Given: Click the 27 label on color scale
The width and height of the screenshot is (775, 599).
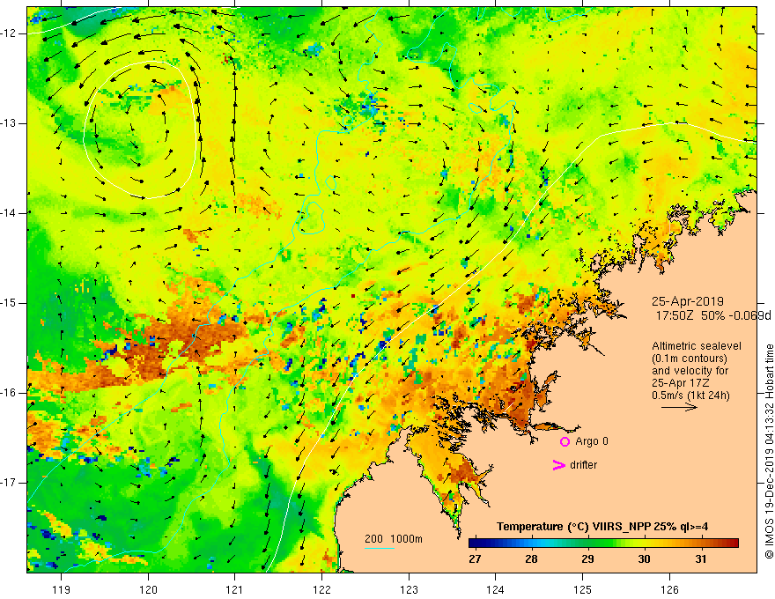Looking at the screenshot, I should point(475,559).
